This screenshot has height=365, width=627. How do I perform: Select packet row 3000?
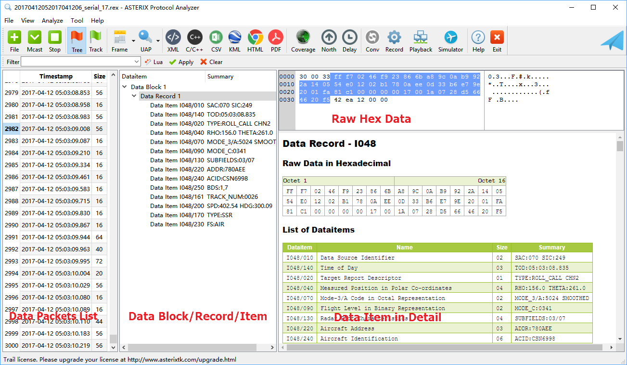[55, 345]
